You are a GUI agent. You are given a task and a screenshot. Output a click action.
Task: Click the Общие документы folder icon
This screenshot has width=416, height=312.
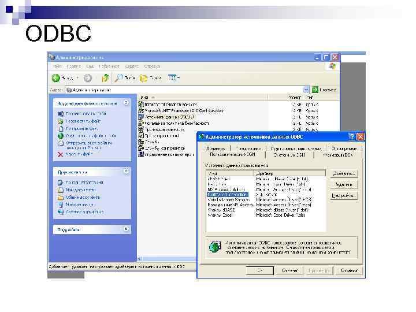[61, 198]
